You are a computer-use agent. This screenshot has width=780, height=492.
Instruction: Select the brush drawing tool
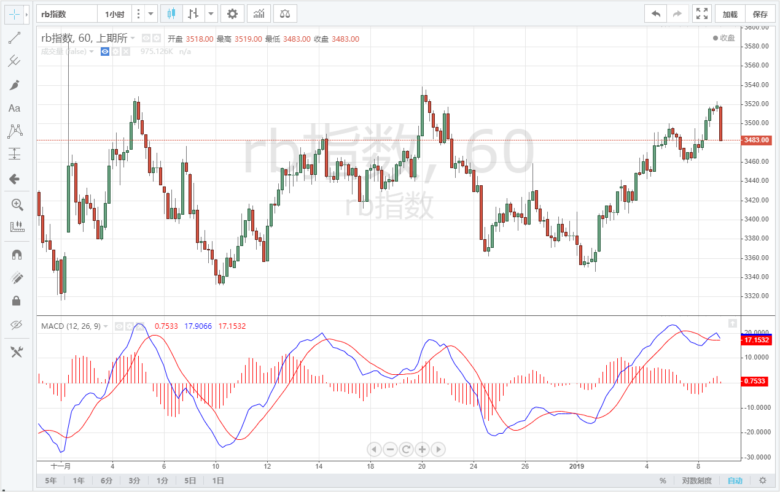15,85
